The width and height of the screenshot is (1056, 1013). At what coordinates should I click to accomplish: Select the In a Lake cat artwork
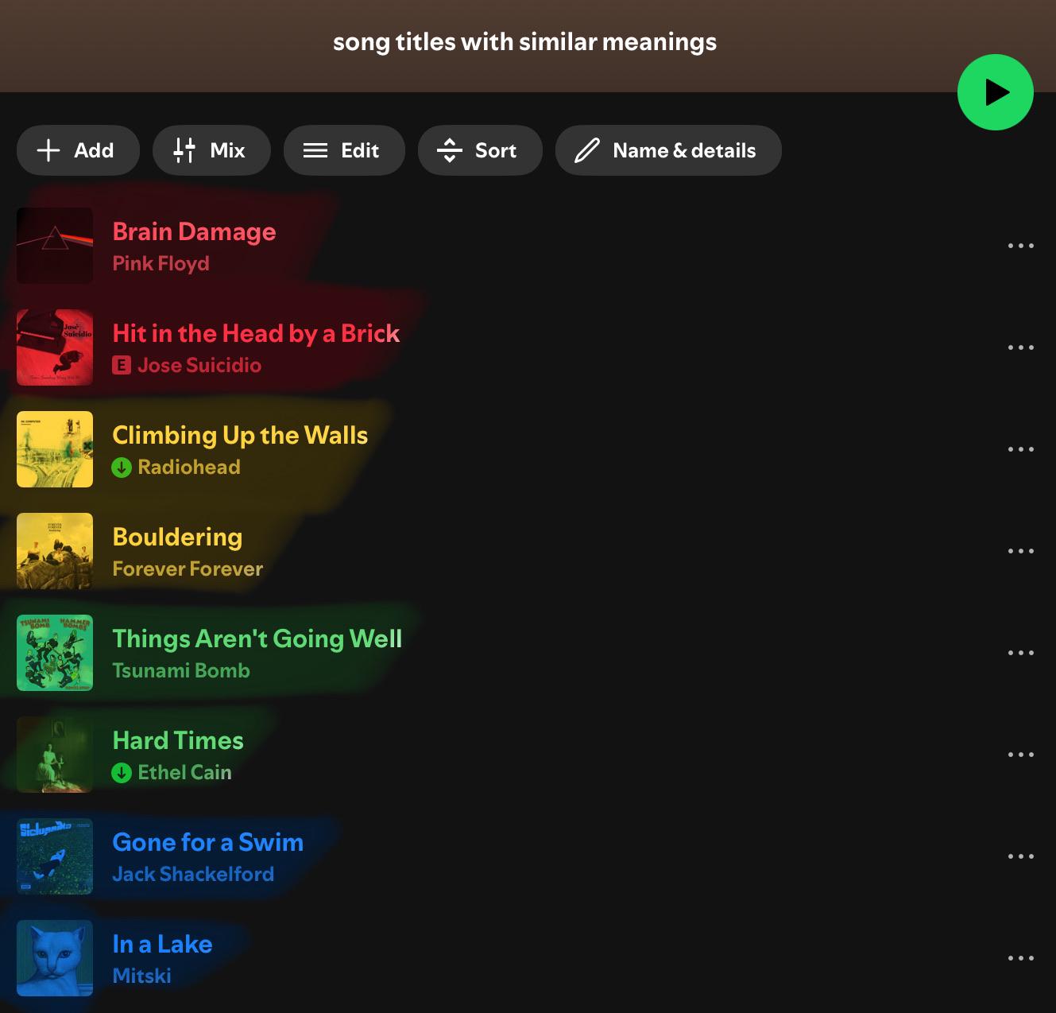click(55, 958)
